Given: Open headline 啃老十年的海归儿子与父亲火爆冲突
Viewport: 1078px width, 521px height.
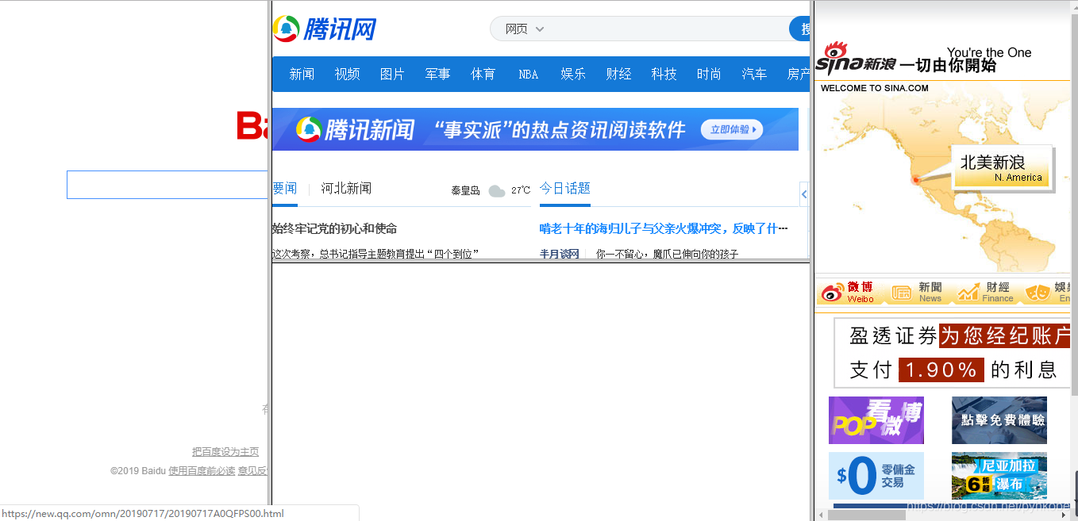Looking at the screenshot, I should (x=664, y=228).
